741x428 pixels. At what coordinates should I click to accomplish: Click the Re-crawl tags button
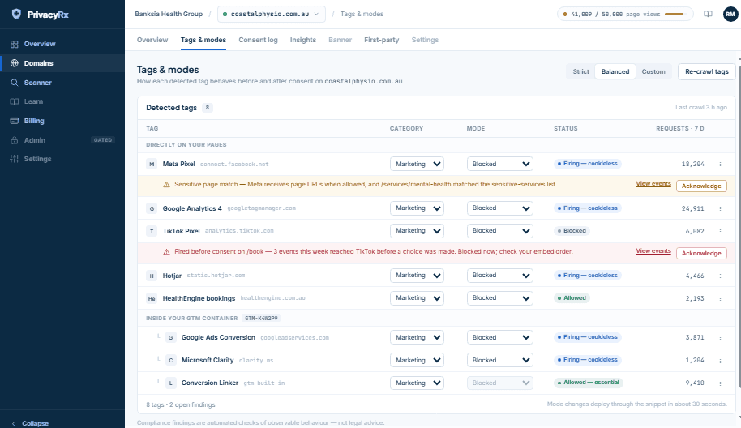tap(706, 72)
